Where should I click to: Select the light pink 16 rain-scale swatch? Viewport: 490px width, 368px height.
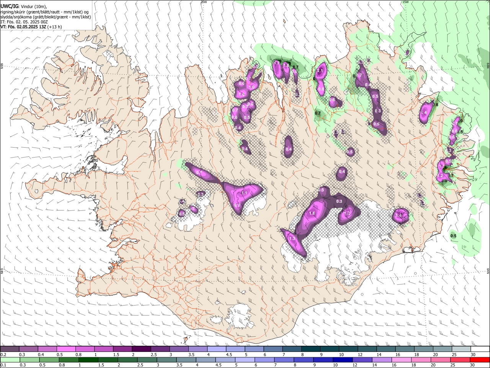[x=402, y=360]
